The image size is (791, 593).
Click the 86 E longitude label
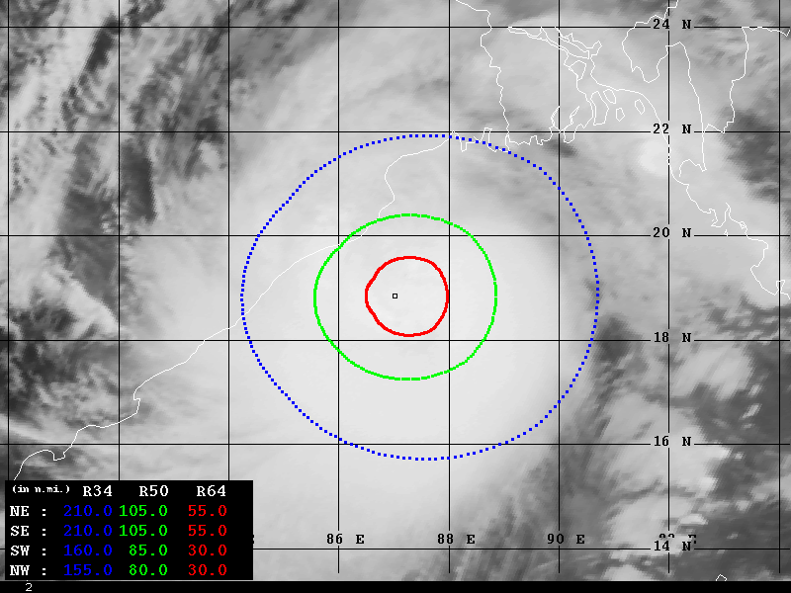pos(345,539)
